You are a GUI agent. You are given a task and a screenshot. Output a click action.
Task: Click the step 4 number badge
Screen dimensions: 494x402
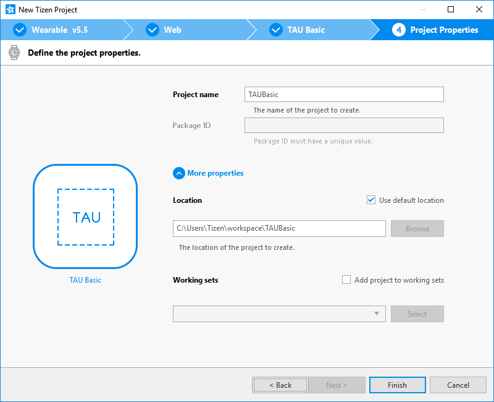point(398,30)
